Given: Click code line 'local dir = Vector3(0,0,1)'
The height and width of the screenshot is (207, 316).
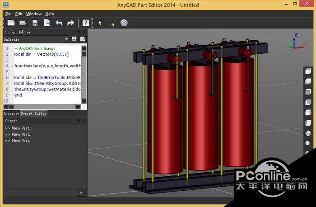Looking at the screenshot, I should [42, 54].
